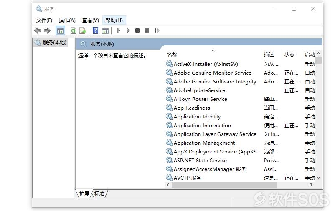Viewport: 335px width, 211px height.
Task: Sort by the 状态 column header
Action: click(289, 54)
